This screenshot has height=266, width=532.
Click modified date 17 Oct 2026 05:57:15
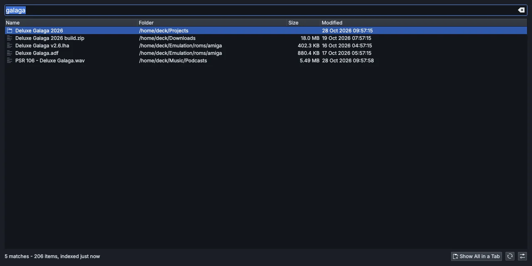pyautogui.click(x=347, y=53)
